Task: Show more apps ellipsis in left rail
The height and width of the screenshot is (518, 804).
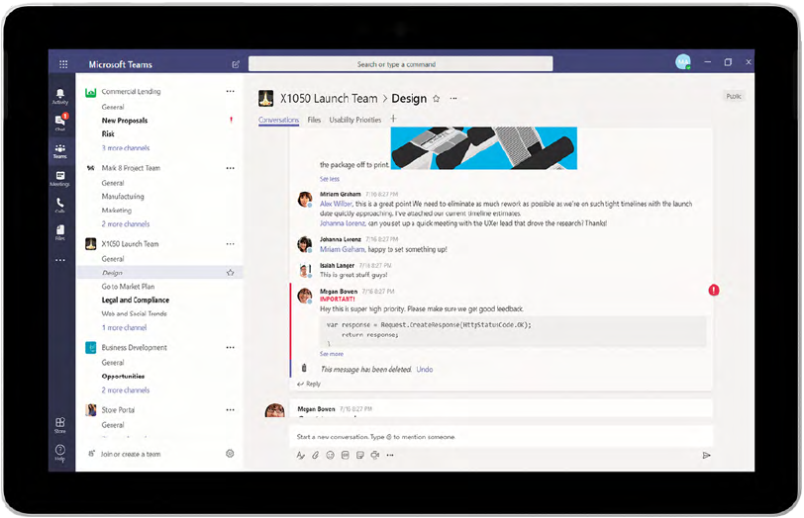Action: tap(60, 260)
